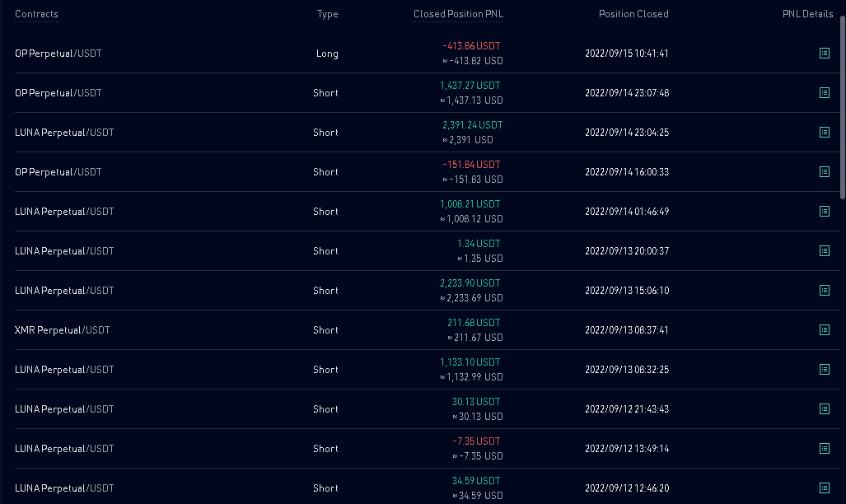Viewport: 846px width, 504px height.
Task: Open PNL details for LUNA short earning 1,133.10 USDT
Action: [825, 369]
